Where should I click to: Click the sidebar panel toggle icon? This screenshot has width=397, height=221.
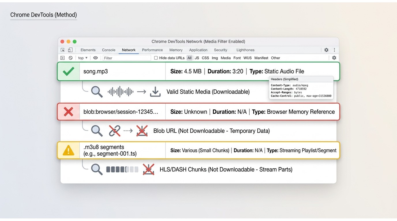tap(63, 58)
